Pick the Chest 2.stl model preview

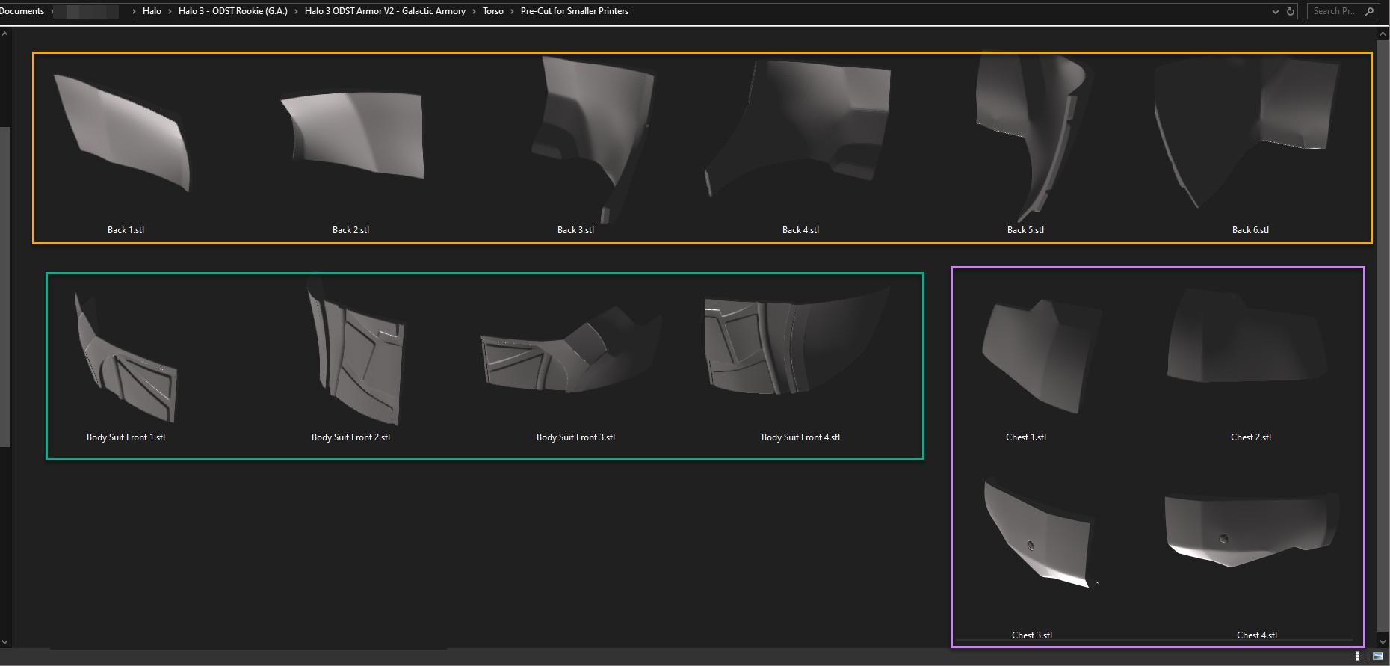1247,336
